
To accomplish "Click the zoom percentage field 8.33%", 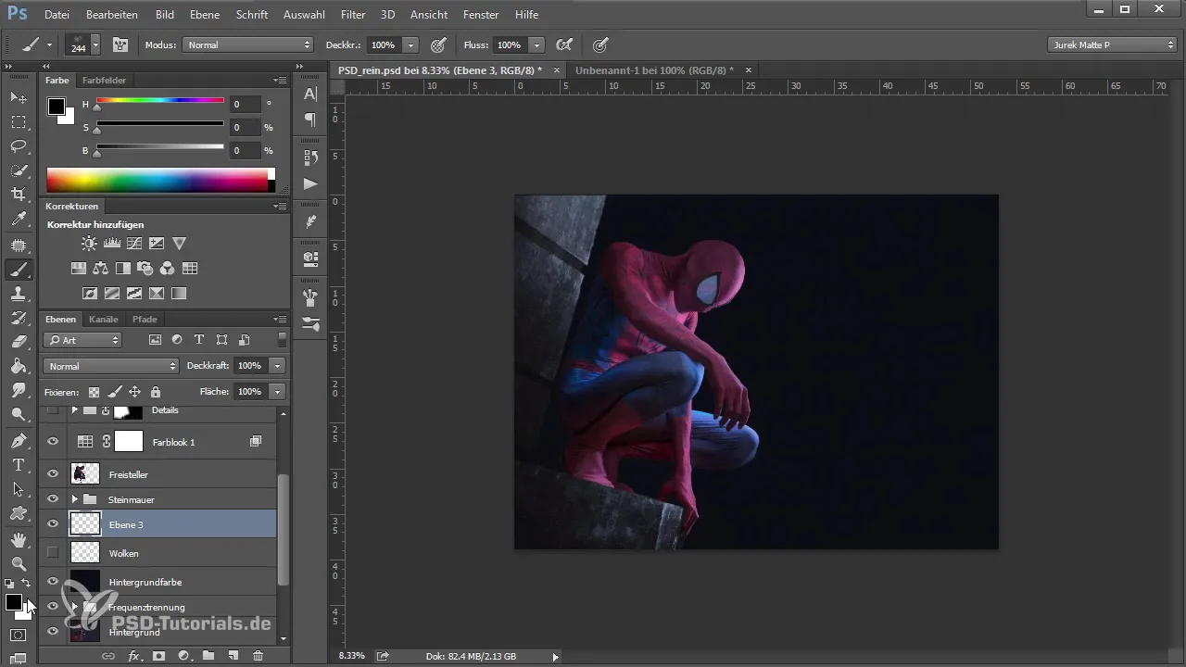I will [x=351, y=656].
